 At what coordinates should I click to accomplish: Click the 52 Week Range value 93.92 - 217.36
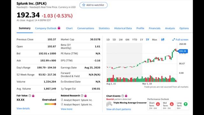47,74
